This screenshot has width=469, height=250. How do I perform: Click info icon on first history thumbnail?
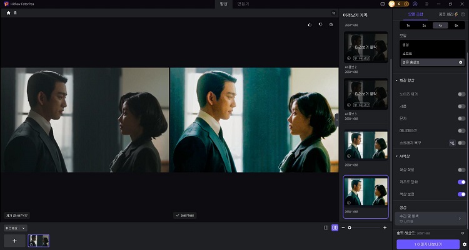349,58
